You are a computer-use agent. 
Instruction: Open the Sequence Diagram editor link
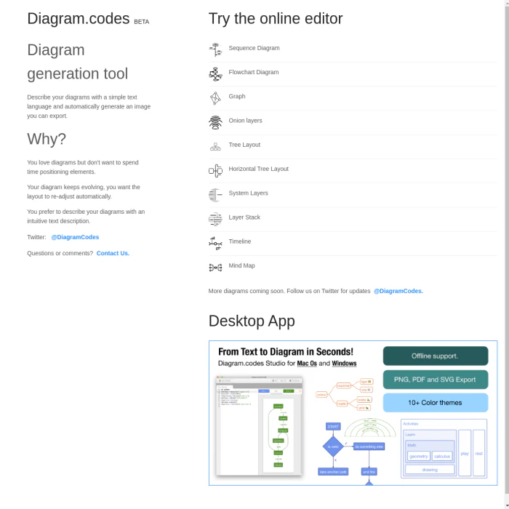tap(254, 48)
